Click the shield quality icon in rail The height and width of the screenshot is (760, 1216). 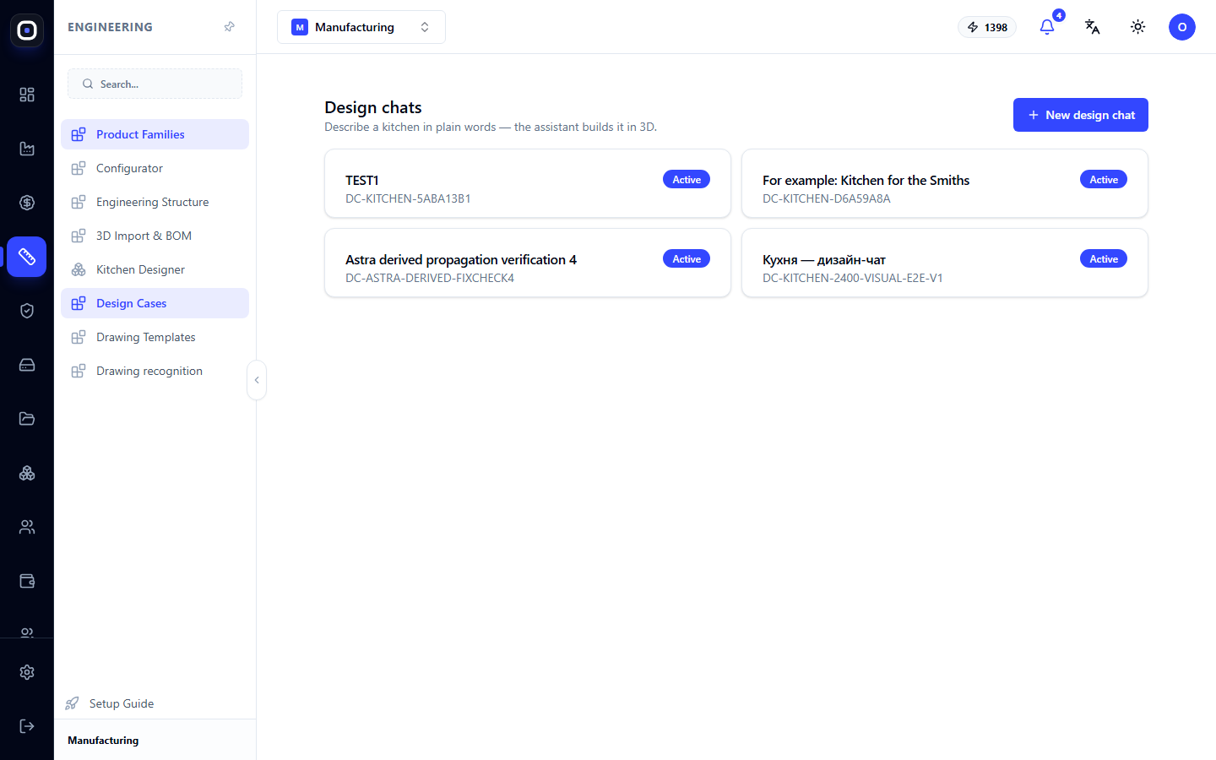point(27,311)
